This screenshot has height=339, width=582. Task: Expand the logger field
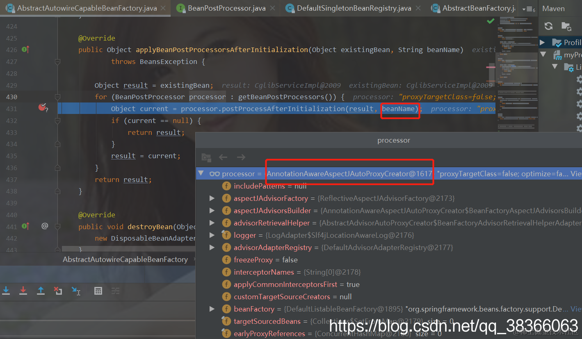(x=212, y=235)
